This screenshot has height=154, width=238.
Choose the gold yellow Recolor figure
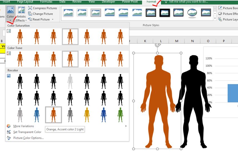tap(87, 115)
